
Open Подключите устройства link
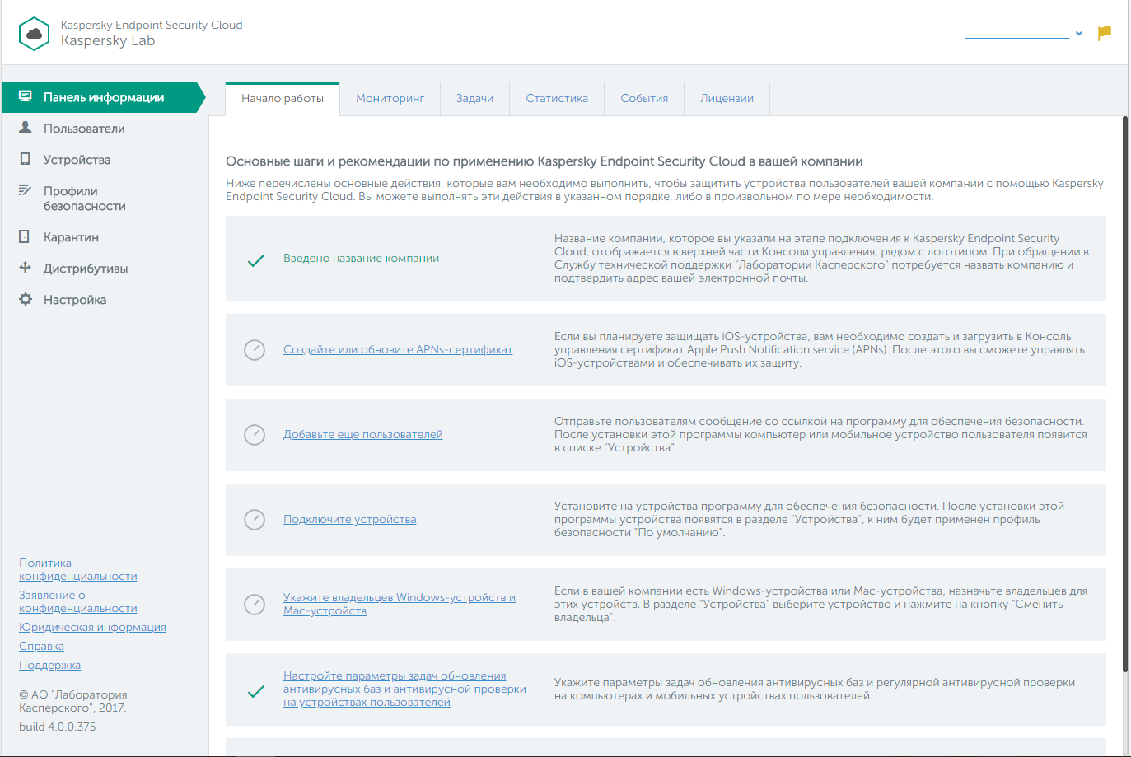click(350, 520)
